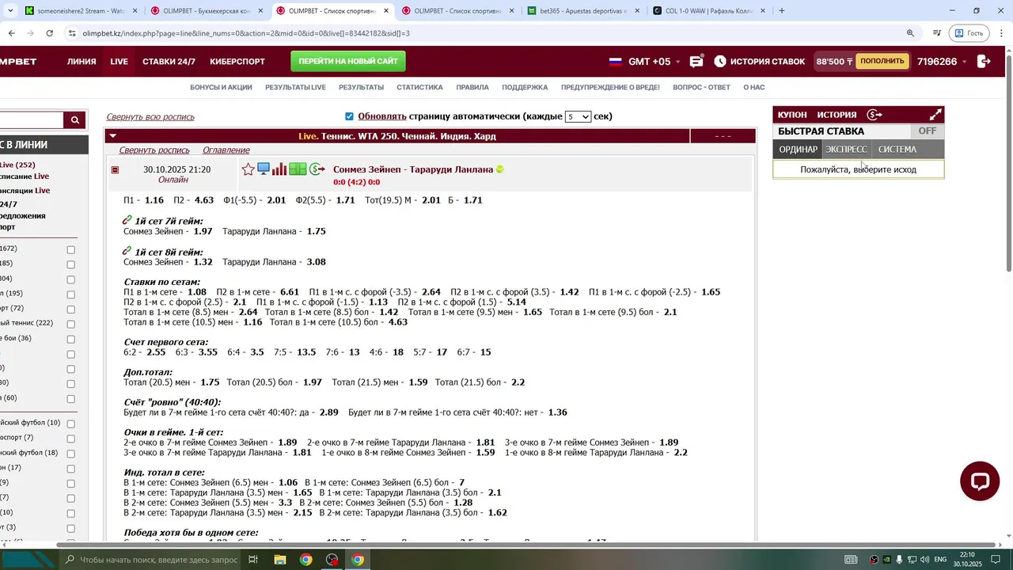Screen dimensions: 1013x570
Task: Open ЛИНИЯ in the main navigation
Action: [82, 61]
